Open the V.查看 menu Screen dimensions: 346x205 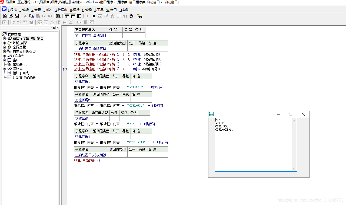point(36,10)
